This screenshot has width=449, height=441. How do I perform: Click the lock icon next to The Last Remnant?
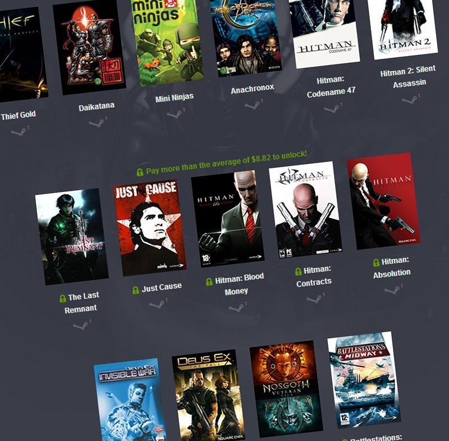click(x=63, y=299)
